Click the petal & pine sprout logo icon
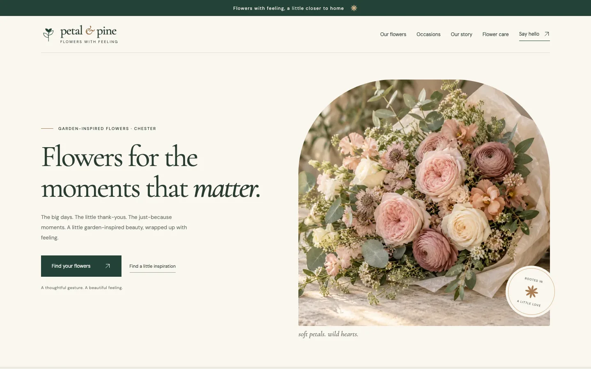Image resolution: width=591 pixels, height=369 pixels. 48,34
